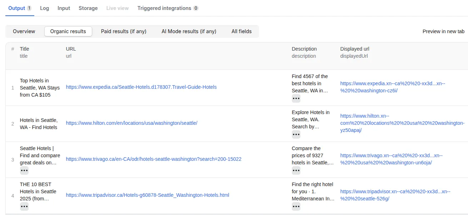
Task: Click the Title column header
Action: [24, 49]
